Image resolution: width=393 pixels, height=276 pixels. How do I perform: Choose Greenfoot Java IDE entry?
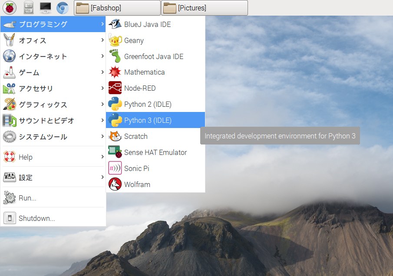[155, 56]
